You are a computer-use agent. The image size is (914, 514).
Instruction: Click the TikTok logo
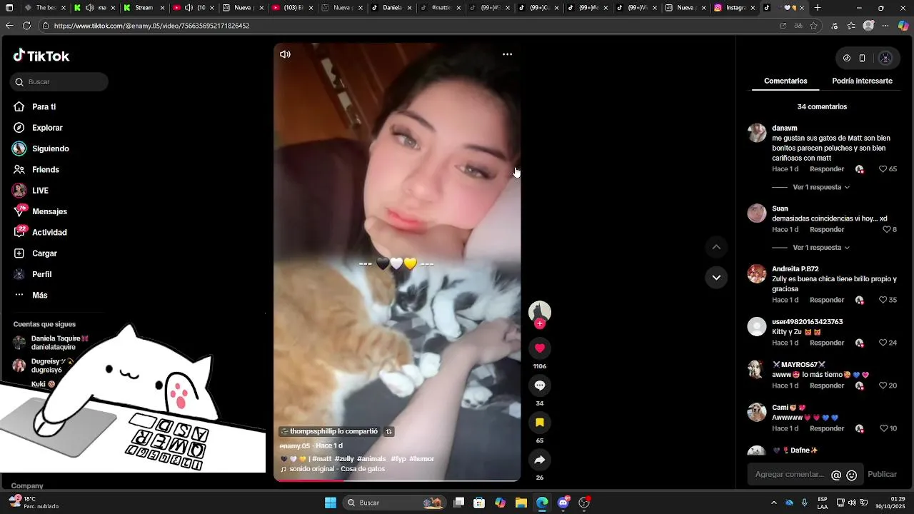(x=41, y=56)
